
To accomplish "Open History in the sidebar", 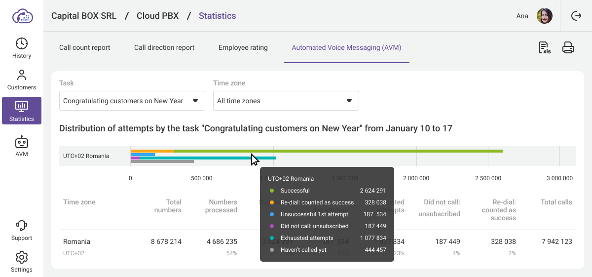I will pos(22,48).
